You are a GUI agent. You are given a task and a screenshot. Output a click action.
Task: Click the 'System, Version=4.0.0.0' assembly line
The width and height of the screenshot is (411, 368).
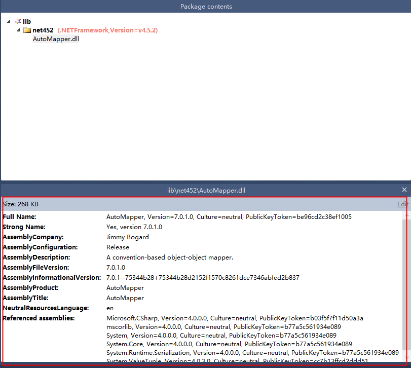(221, 336)
